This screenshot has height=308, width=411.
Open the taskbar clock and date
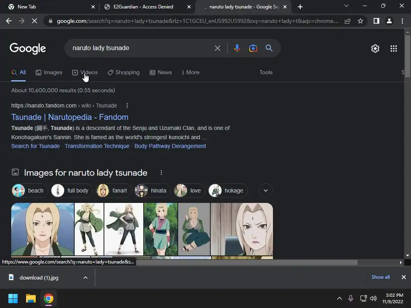pyautogui.click(x=393, y=298)
